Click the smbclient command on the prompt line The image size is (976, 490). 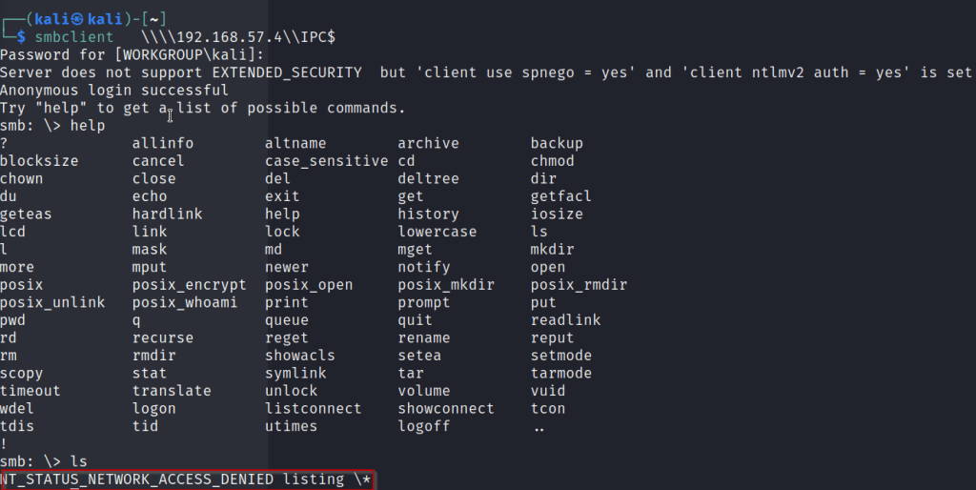click(x=73, y=37)
